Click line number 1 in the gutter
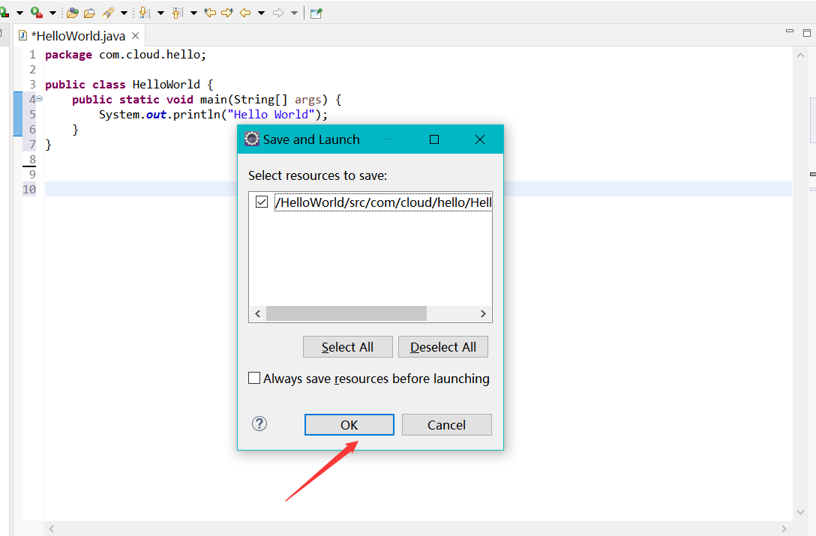Image resolution: width=816 pixels, height=536 pixels. coord(32,55)
